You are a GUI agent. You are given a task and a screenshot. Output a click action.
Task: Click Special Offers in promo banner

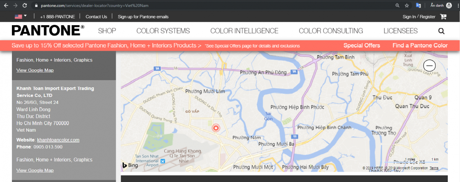[x=361, y=45]
